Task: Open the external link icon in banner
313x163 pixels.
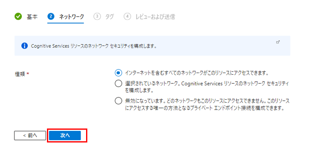Action: [x=278, y=42]
